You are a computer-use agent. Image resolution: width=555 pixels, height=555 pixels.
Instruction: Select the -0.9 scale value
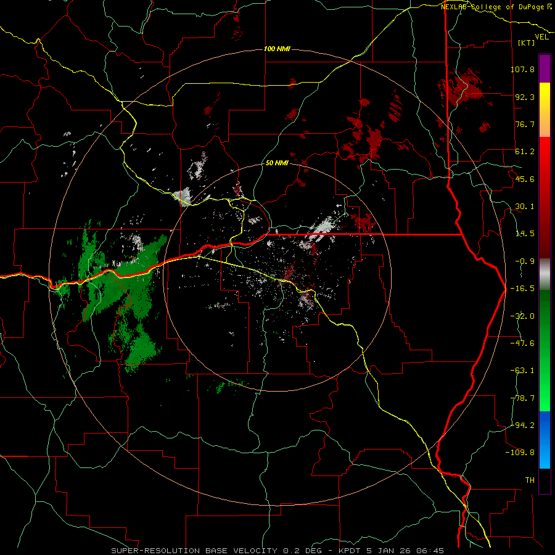pos(525,261)
